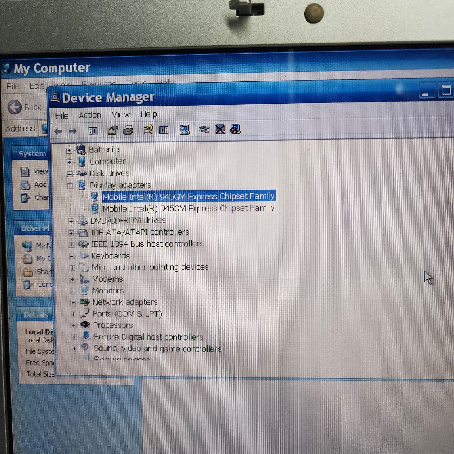The image size is (454, 454).
Task: Click the Batteries category icon
Action: (81, 149)
